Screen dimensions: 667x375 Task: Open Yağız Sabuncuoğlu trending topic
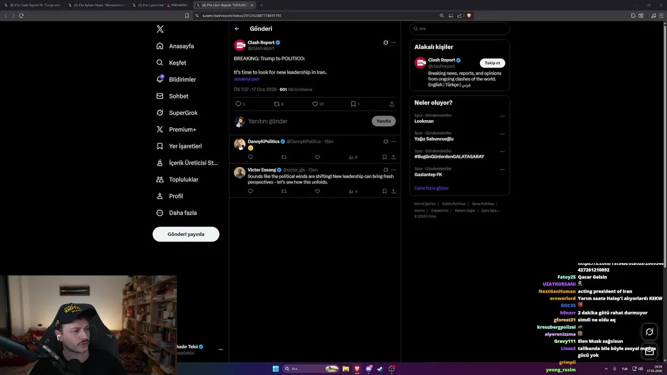(x=434, y=139)
